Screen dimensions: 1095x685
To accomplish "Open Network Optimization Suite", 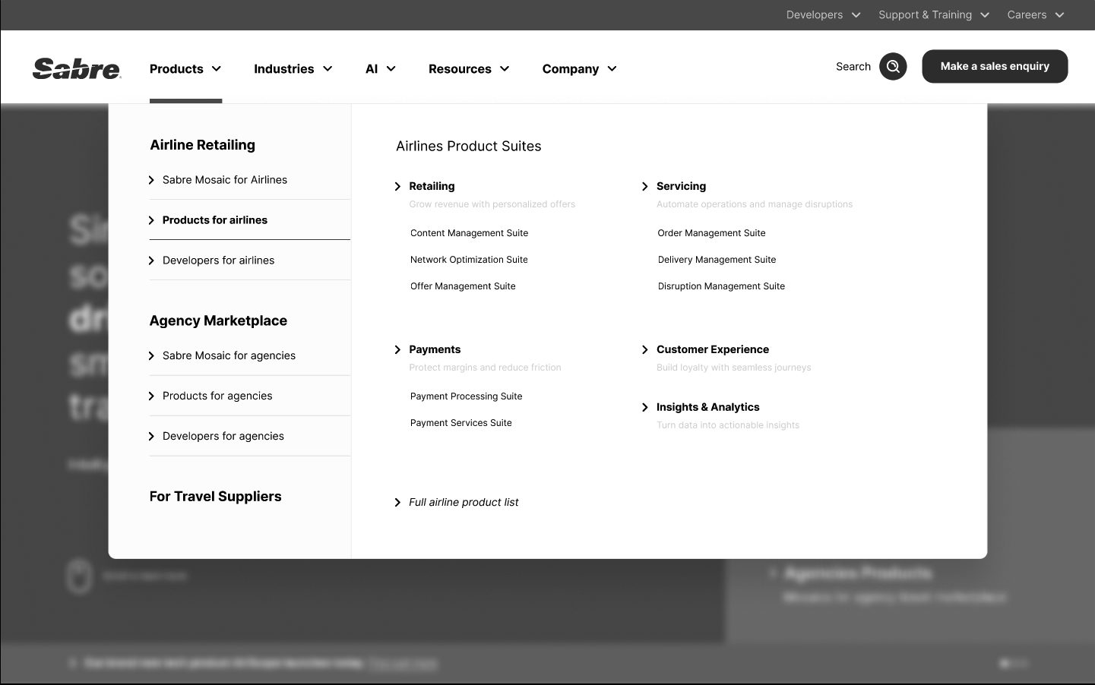I will [469, 260].
